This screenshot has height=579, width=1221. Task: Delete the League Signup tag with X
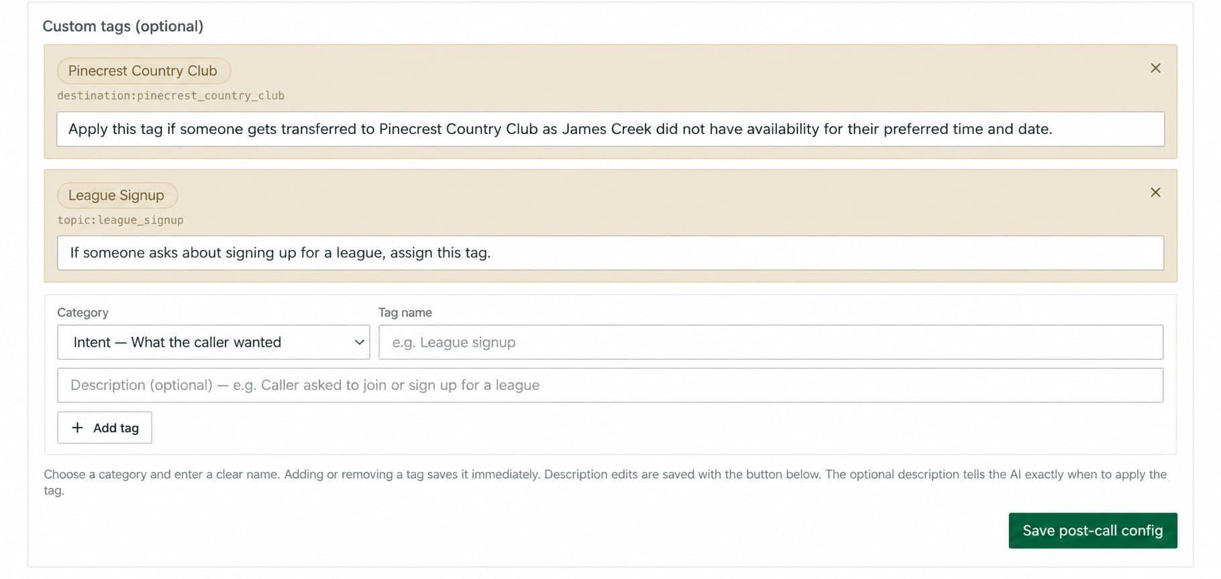pos(1155,192)
